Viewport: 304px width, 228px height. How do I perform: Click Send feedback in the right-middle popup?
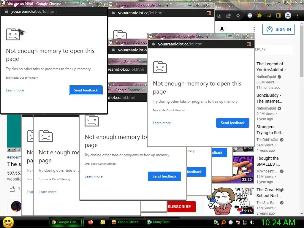click(x=233, y=123)
